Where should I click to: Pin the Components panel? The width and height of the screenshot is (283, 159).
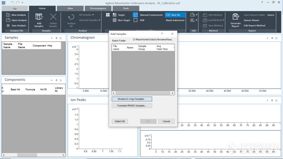56,80
